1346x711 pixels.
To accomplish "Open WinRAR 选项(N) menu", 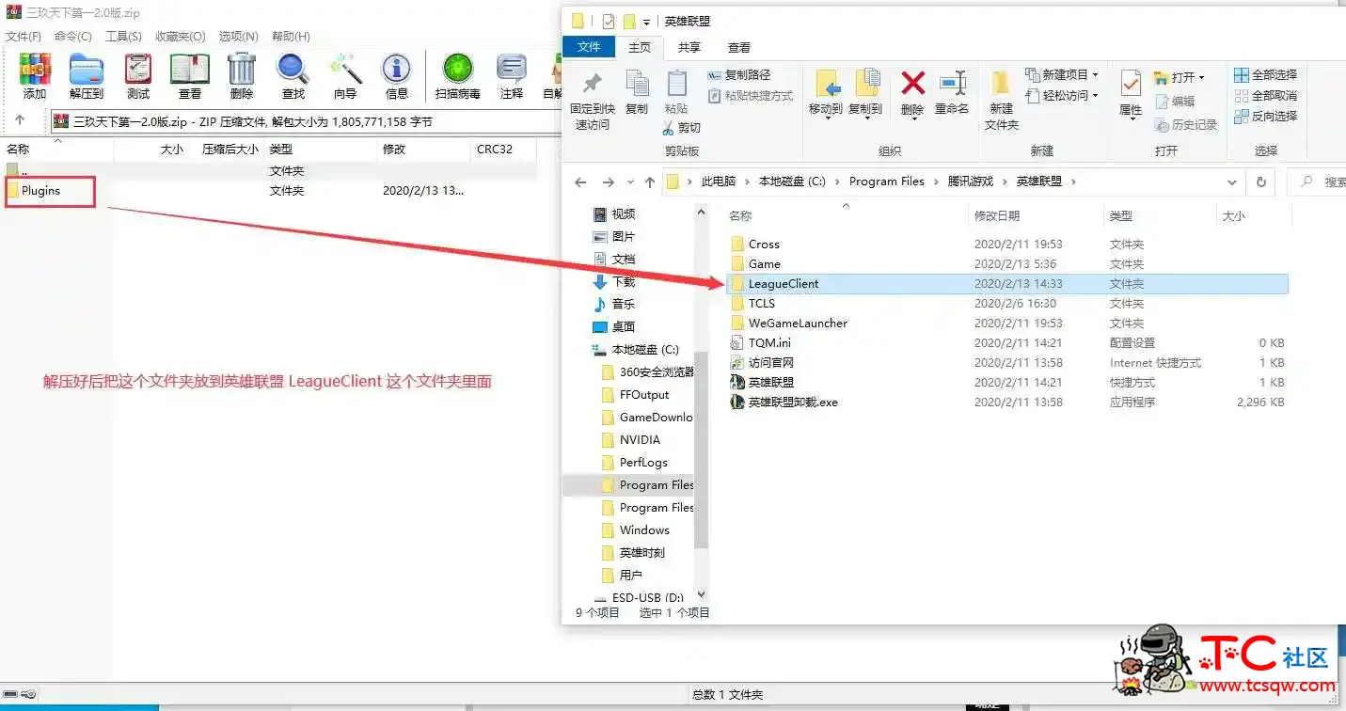I will point(238,37).
